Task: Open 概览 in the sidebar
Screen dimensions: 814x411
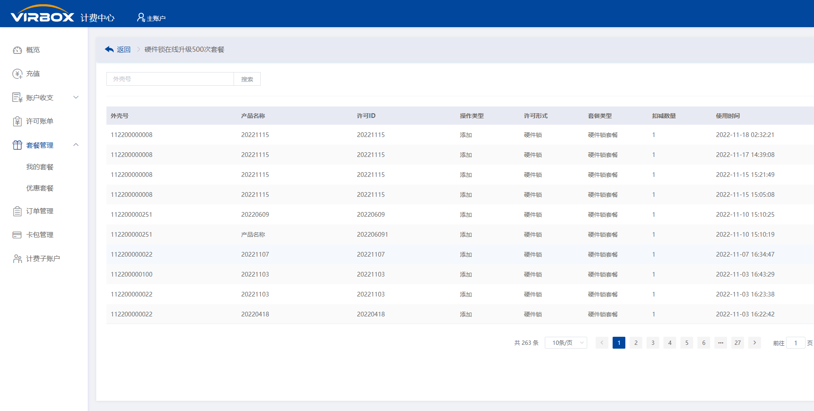Action: pos(33,50)
